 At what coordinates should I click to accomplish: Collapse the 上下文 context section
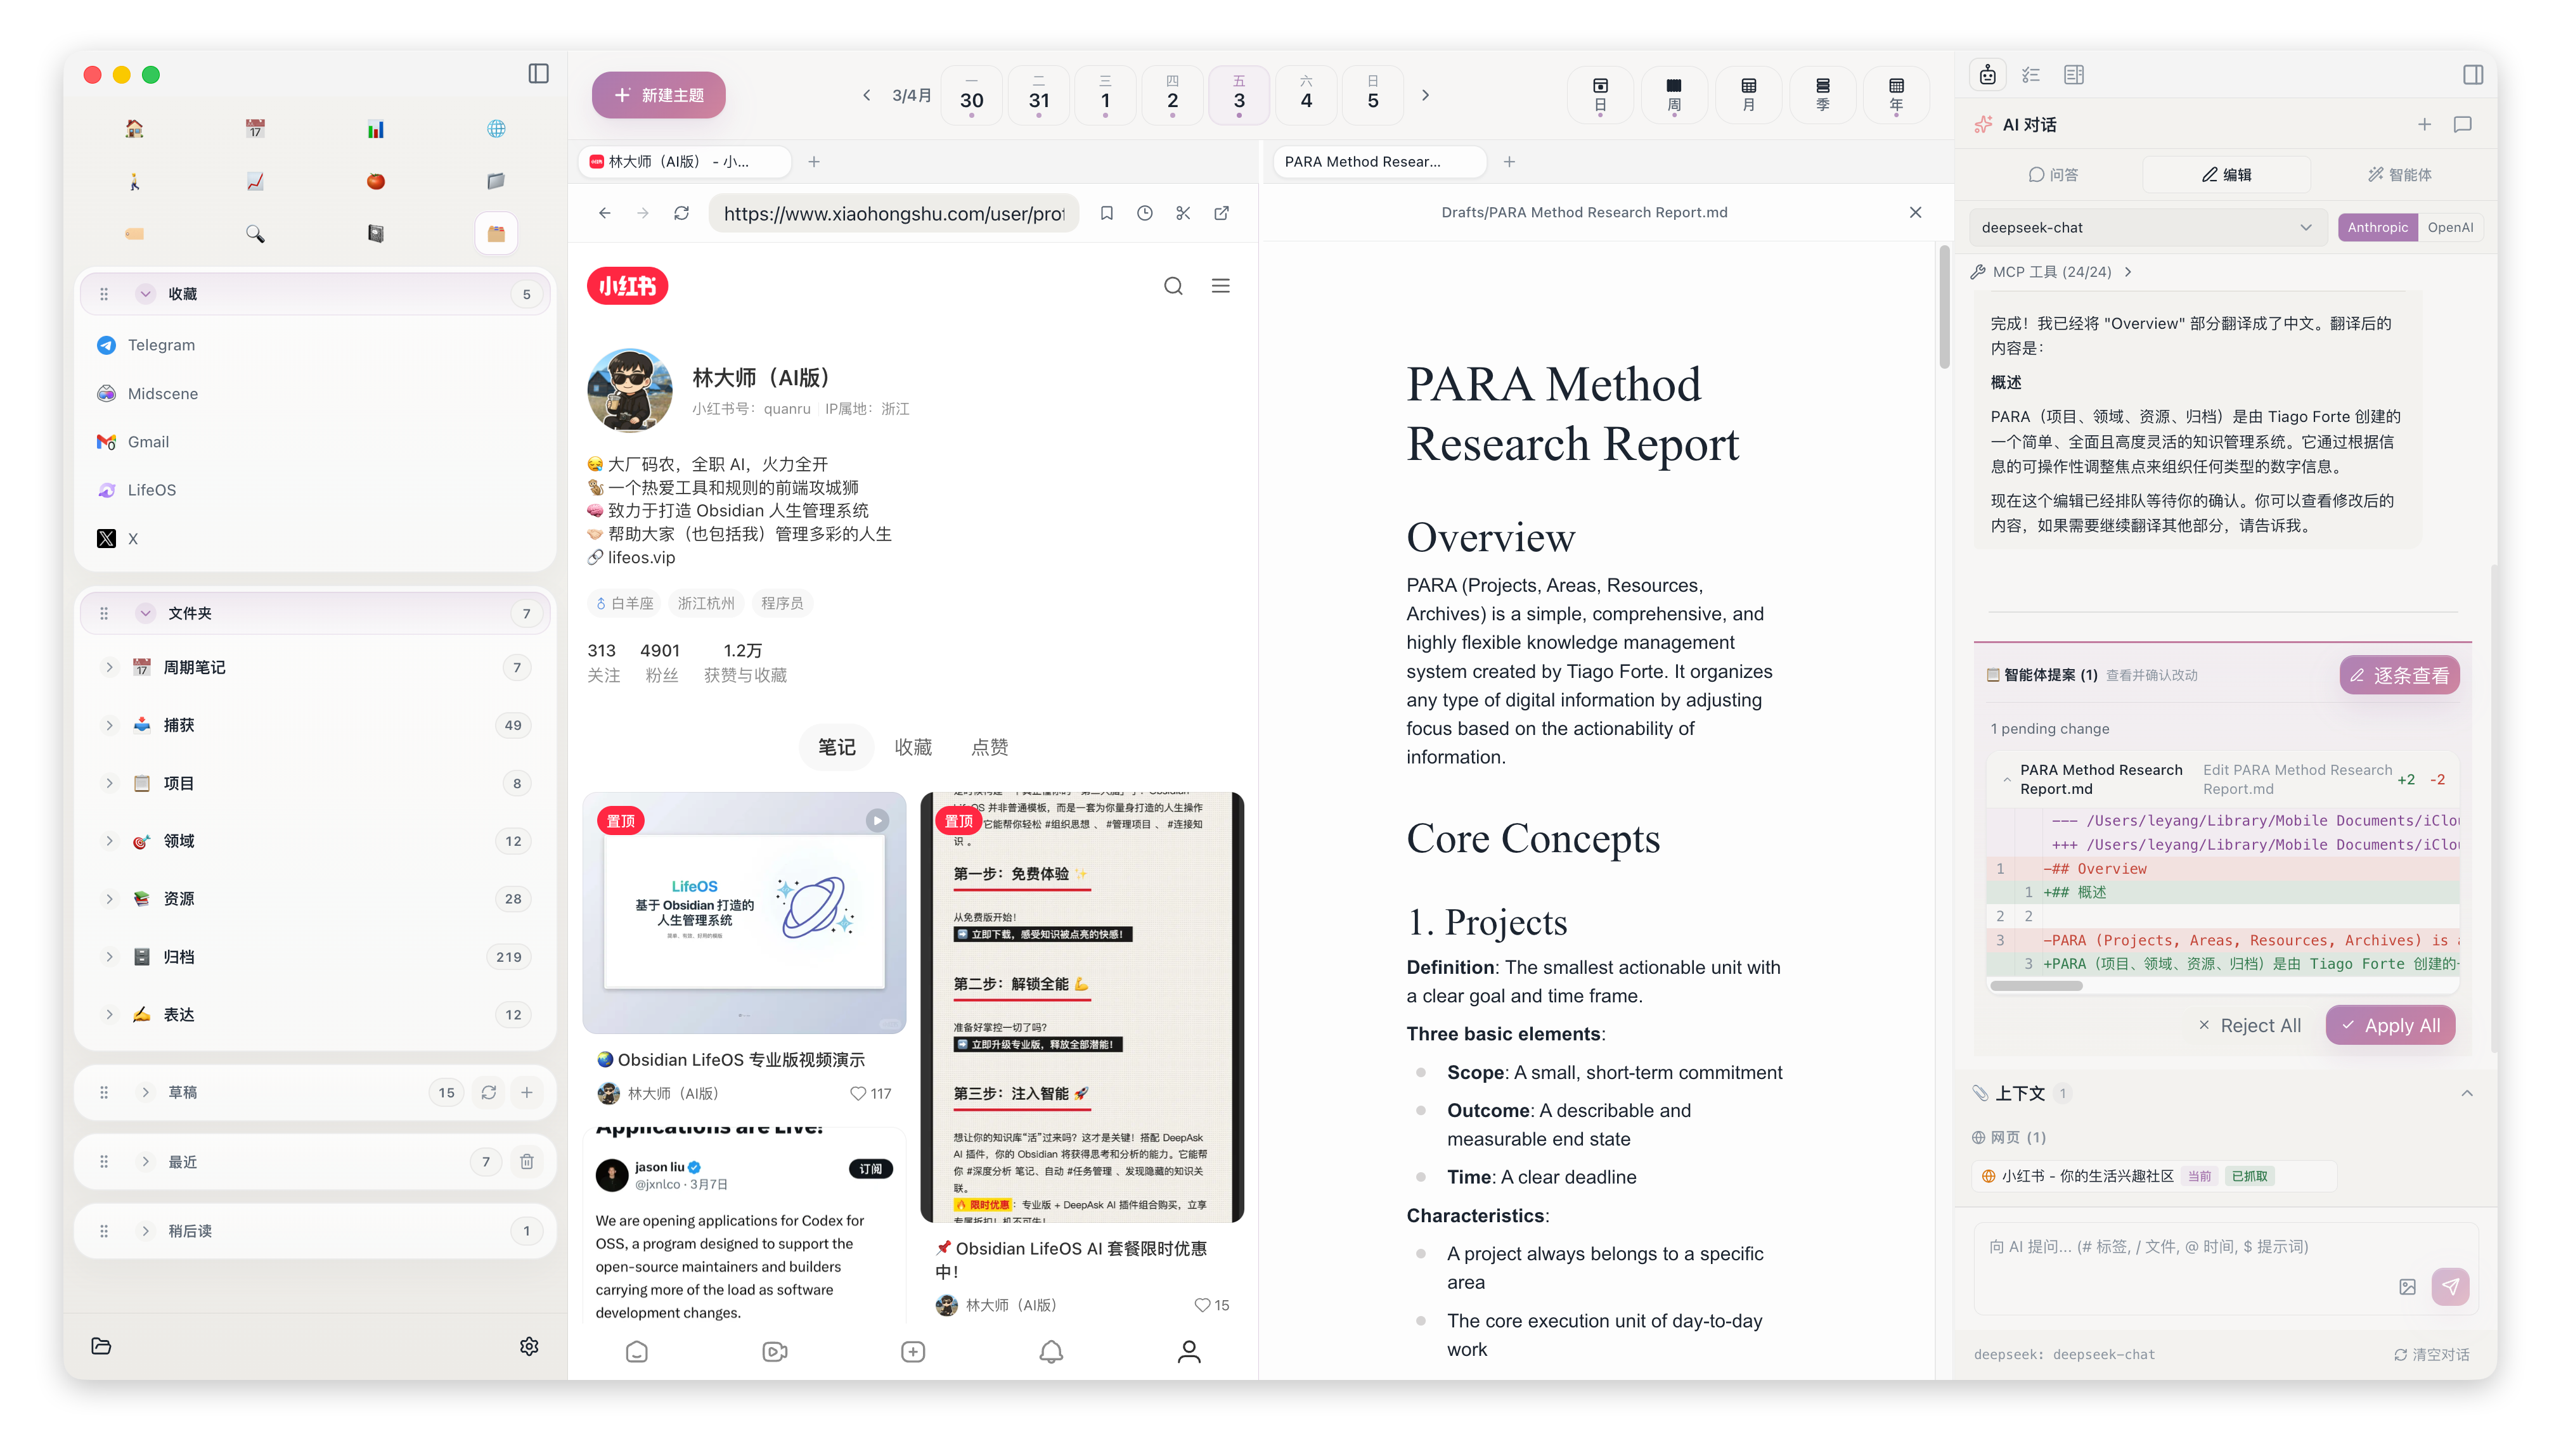pos(2466,1093)
